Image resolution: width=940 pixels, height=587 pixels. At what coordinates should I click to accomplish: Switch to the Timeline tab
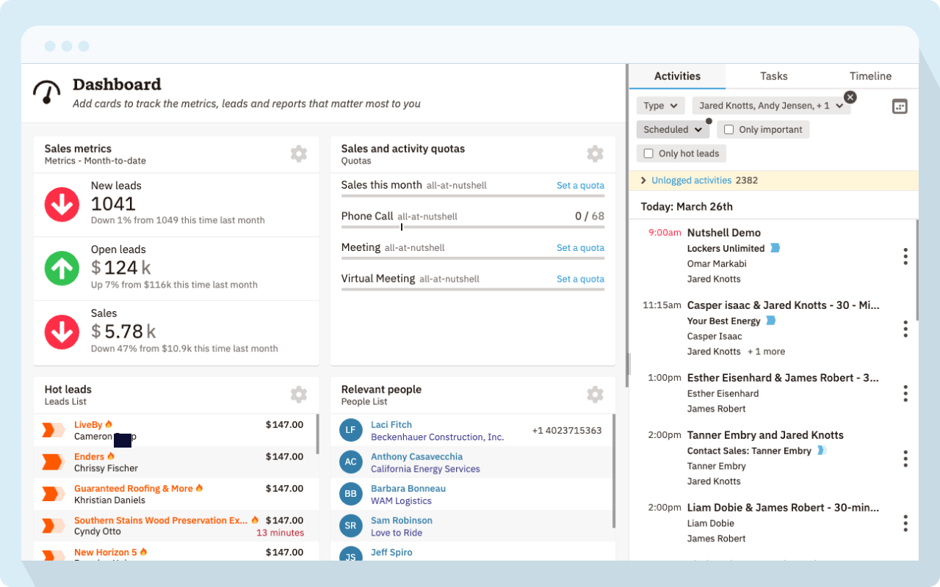click(870, 76)
